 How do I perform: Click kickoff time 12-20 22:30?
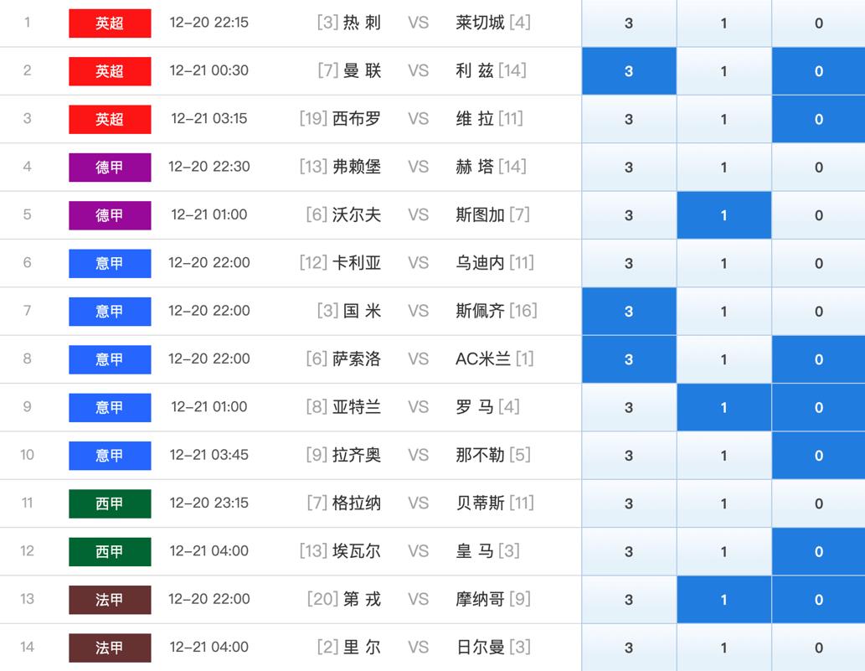point(209,167)
